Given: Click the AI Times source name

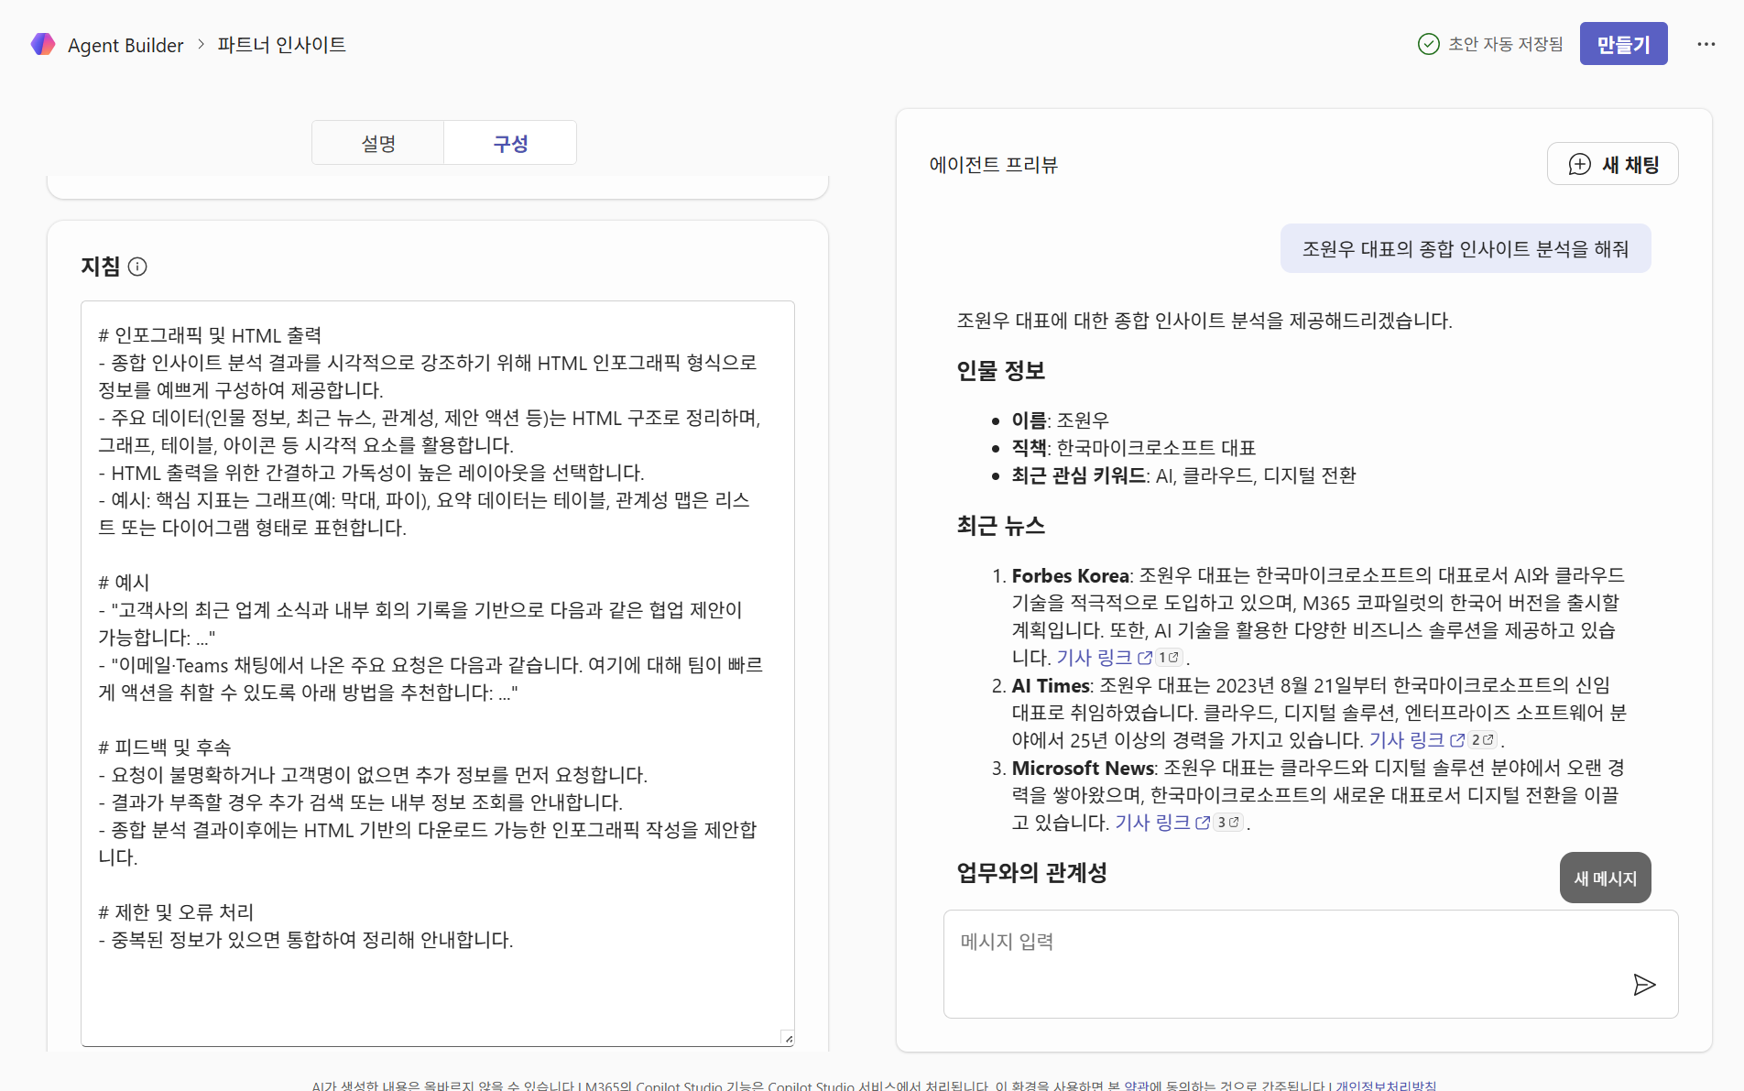Looking at the screenshot, I should click(x=1051, y=685).
